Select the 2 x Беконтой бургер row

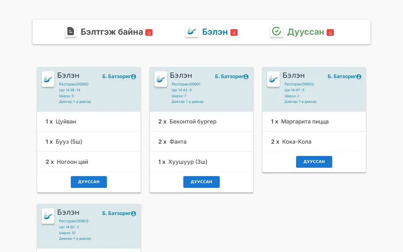[201, 122]
